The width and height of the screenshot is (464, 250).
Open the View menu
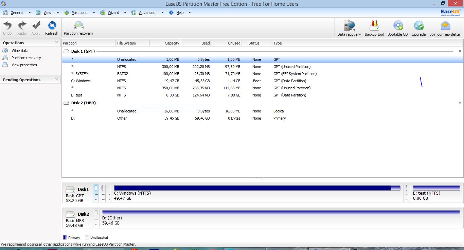point(47,13)
